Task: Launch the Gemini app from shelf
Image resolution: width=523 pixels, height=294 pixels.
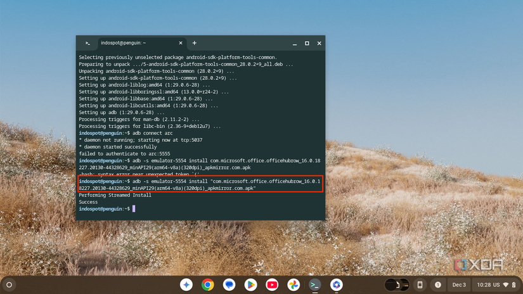Action: pyautogui.click(x=186, y=284)
